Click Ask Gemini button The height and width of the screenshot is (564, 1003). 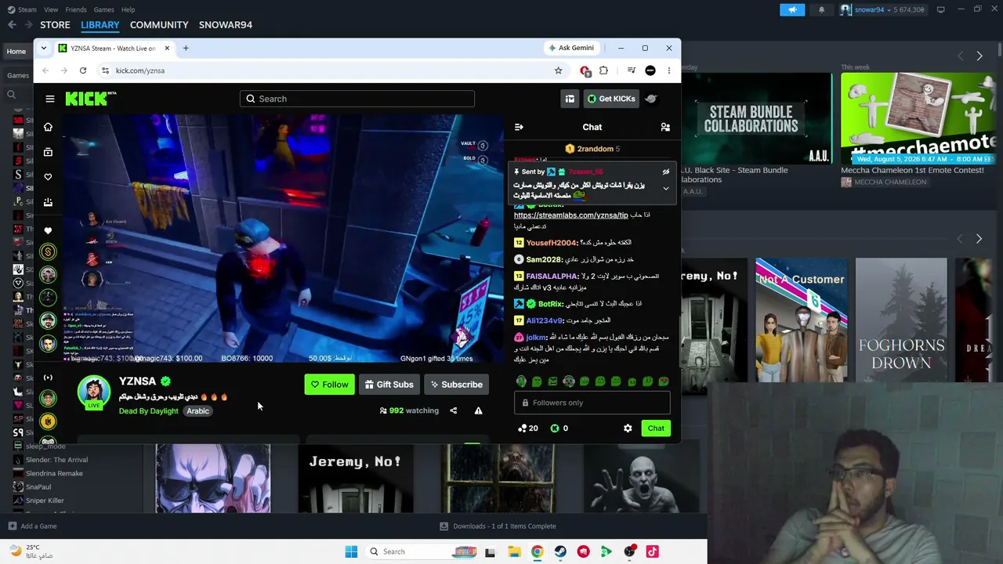pyautogui.click(x=571, y=48)
